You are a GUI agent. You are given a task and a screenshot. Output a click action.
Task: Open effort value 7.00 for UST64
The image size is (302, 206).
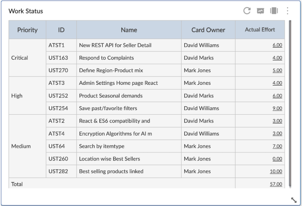277,146
